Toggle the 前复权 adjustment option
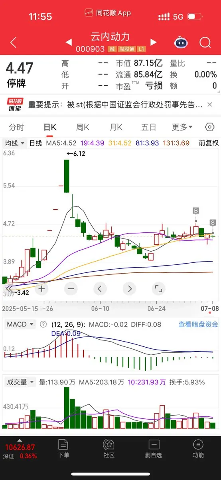This screenshot has width=221, height=480. coord(209,143)
